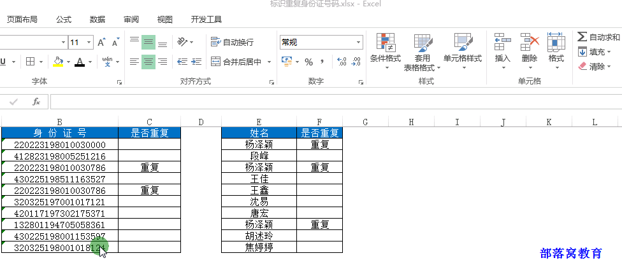Open Fill menu (填充)
The width and height of the screenshot is (622, 272).
click(594, 51)
